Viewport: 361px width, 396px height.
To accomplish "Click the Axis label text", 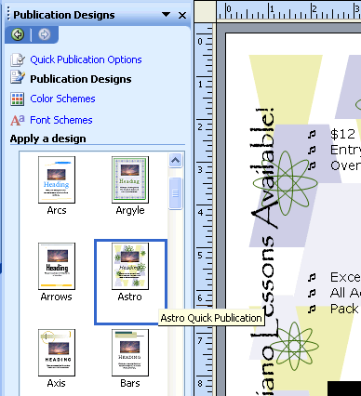I will (57, 383).
